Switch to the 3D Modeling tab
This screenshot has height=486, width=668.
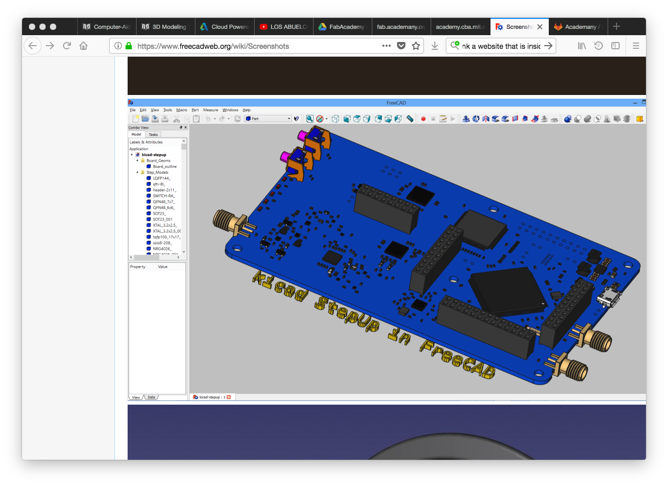[x=166, y=27]
